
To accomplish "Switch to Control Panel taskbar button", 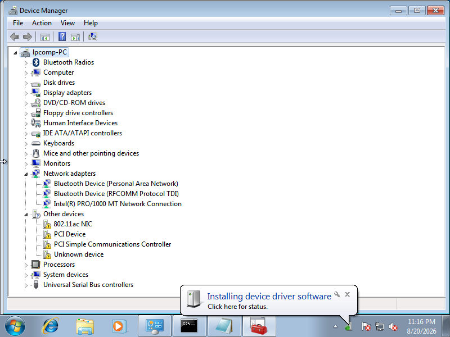I will [x=155, y=326].
